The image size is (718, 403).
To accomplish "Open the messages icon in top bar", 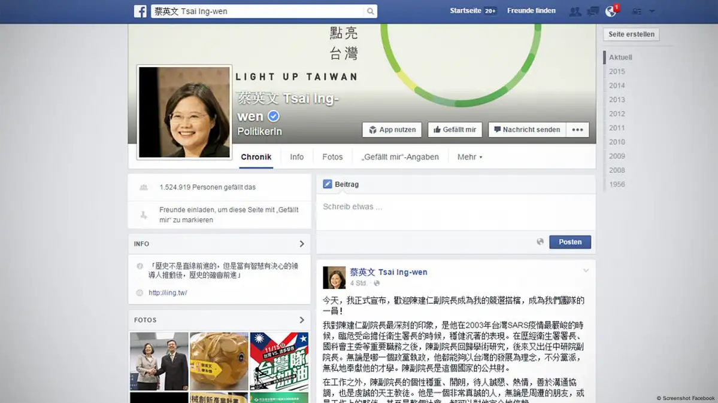I will tap(593, 11).
